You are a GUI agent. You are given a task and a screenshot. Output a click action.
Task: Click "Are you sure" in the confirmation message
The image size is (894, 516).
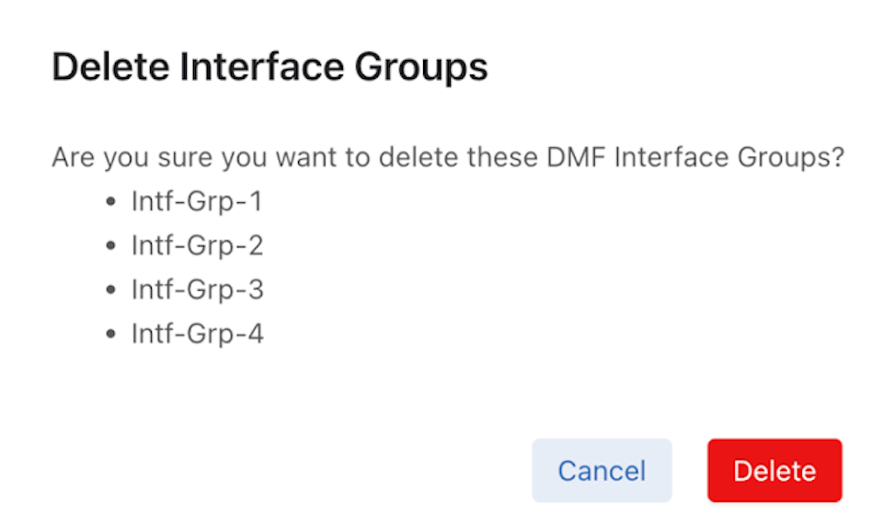pos(132,157)
